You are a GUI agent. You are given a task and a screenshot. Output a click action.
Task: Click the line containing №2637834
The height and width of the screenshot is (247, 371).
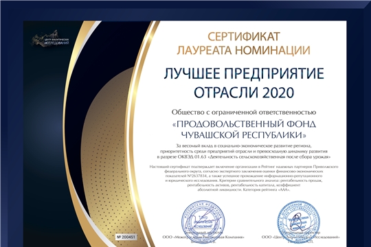pyautogui.click(x=244, y=176)
